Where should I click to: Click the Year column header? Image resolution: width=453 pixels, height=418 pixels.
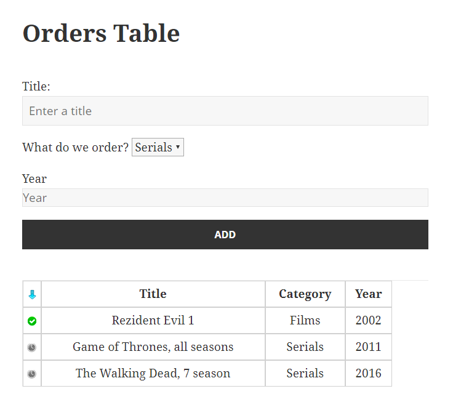[x=368, y=294]
